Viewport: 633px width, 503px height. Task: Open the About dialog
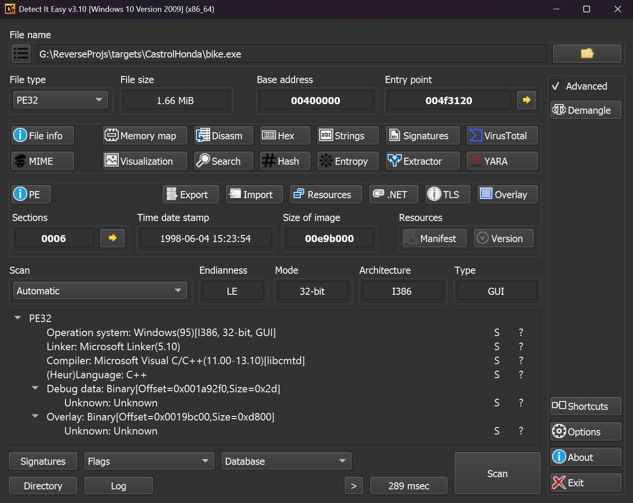(x=585, y=457)
